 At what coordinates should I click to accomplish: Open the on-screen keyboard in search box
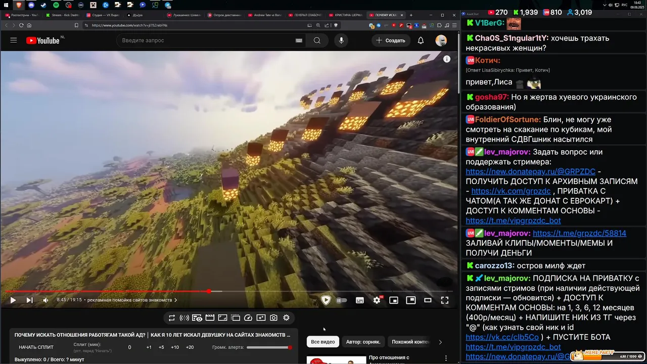click(x=299, y=40)
